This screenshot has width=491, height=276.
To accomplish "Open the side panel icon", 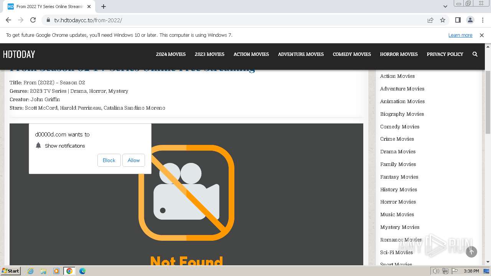I will click(x=458, y=20).
